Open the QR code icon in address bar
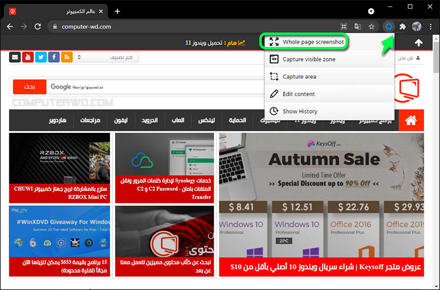Screen dimensions: 440x290 344,27
